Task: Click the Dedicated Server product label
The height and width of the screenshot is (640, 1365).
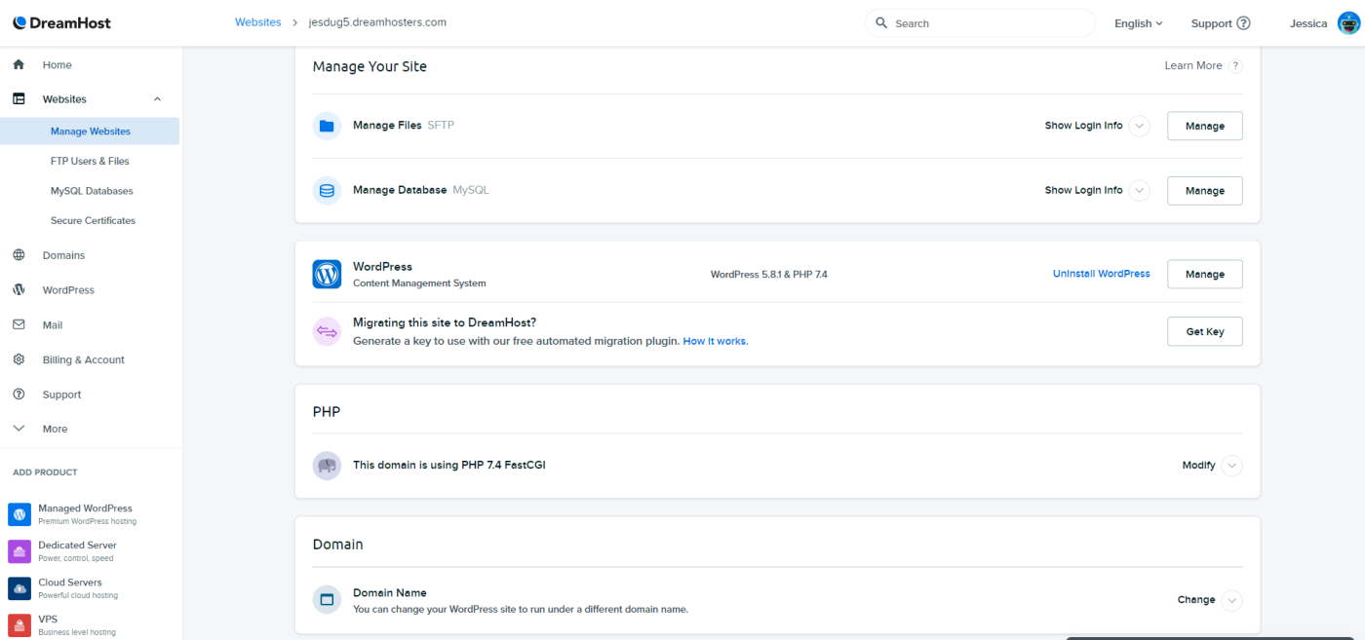Action: [77, 546]
